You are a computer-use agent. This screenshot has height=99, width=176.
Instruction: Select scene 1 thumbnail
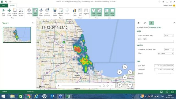tap(17, 35)
